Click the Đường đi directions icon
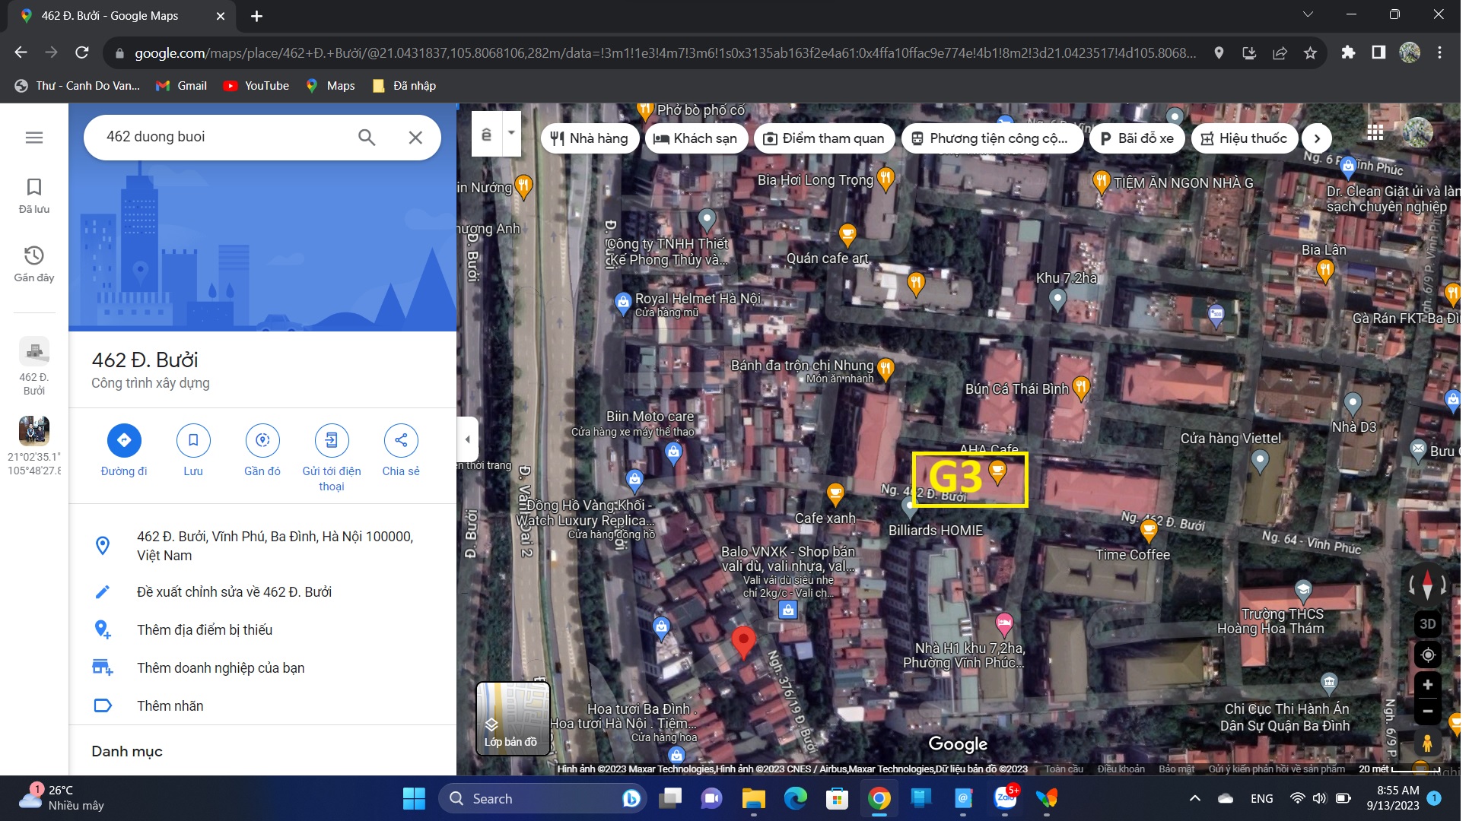The width and height of the screenshot is (1469, 821). tap(124, 440)
